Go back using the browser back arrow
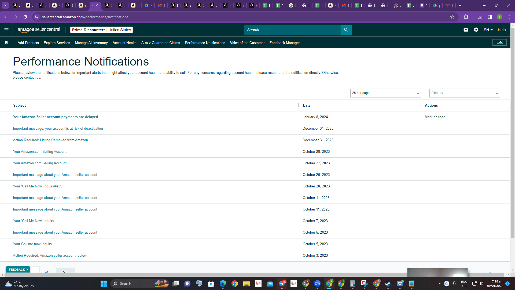Viewport: 515px width, 290px height. [x=6, y=17]
